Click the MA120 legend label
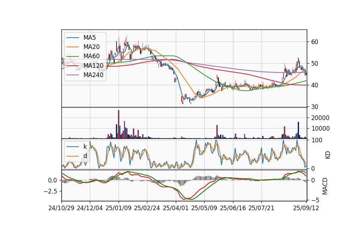 [x=93, y=65]
